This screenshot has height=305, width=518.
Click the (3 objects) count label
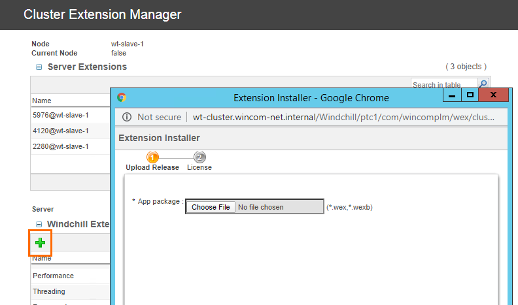coord(466,67)
